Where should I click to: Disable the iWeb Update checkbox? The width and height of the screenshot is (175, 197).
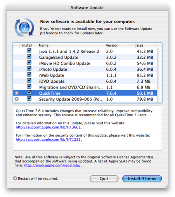pos(29,75)
